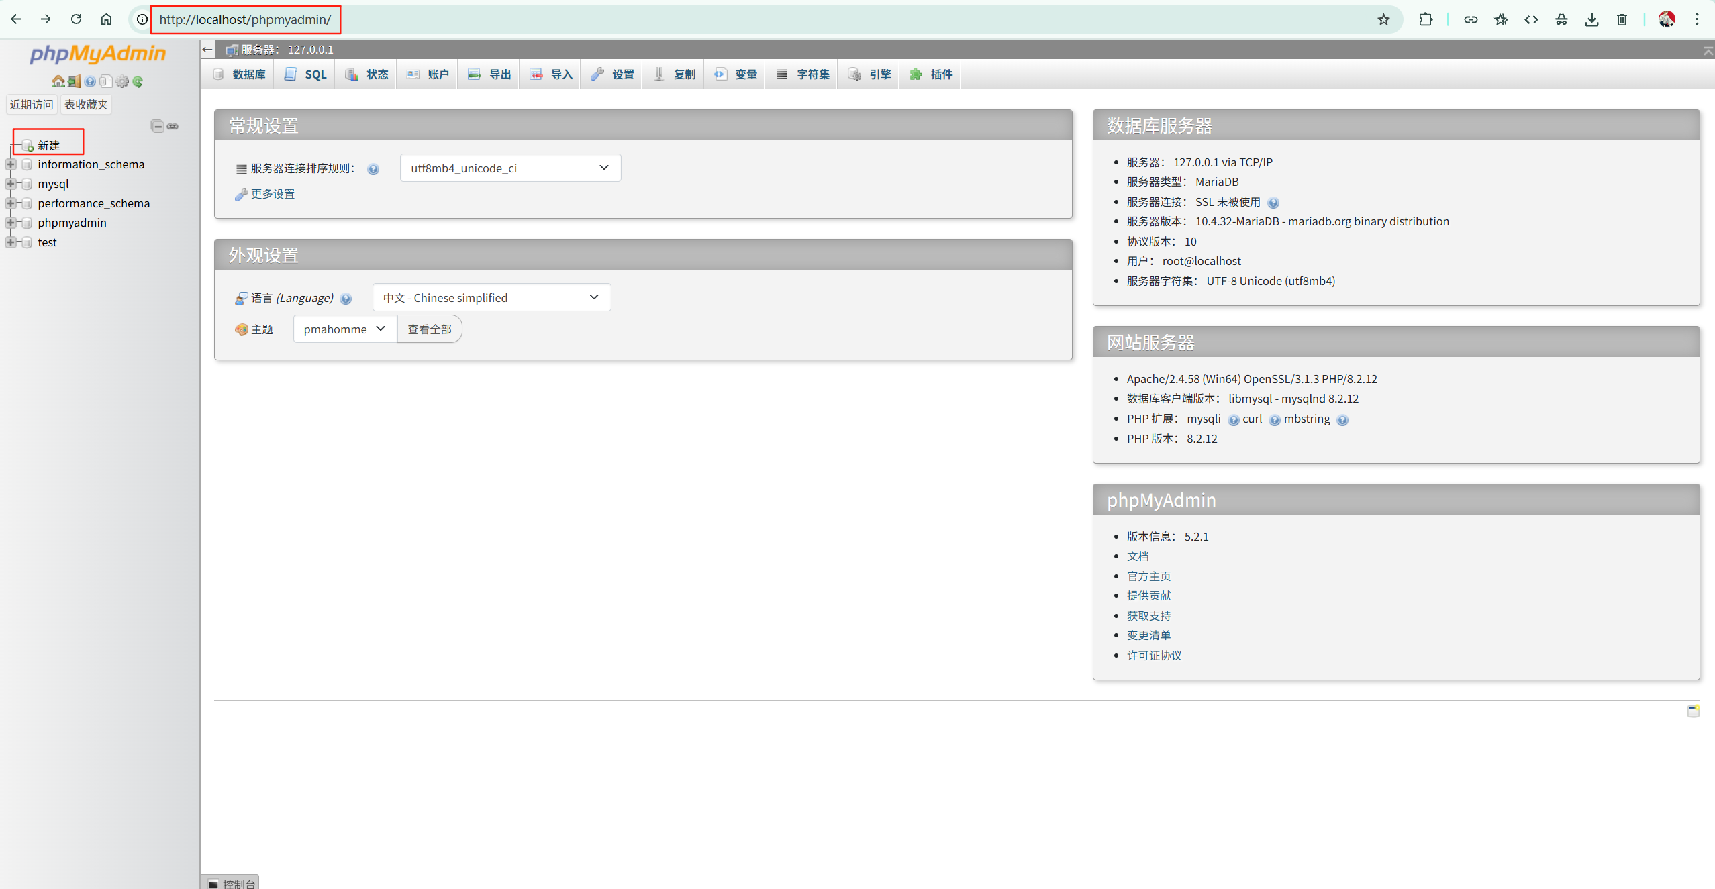Viewport: 1715px width, 889px height.
Task: Click the new database icon beside 新建
Action: click(28, 146)
